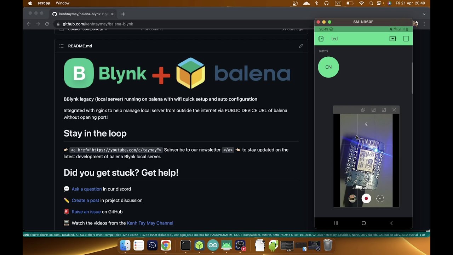Open Chrome tab search dropdown arrow
This screenshot has height=255, width=453.
tap(424, 14)
